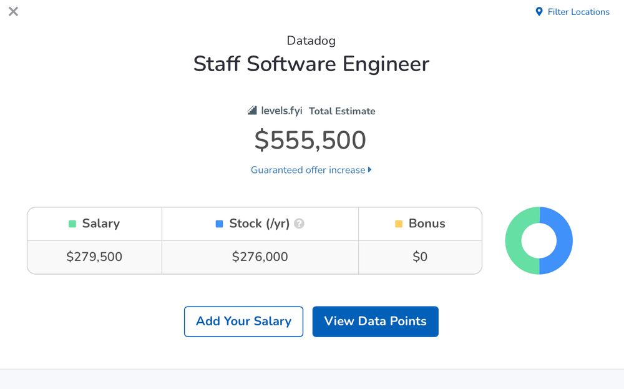
Task: Select the $276,000 stock cell
Action: click(x=260, y=257)
